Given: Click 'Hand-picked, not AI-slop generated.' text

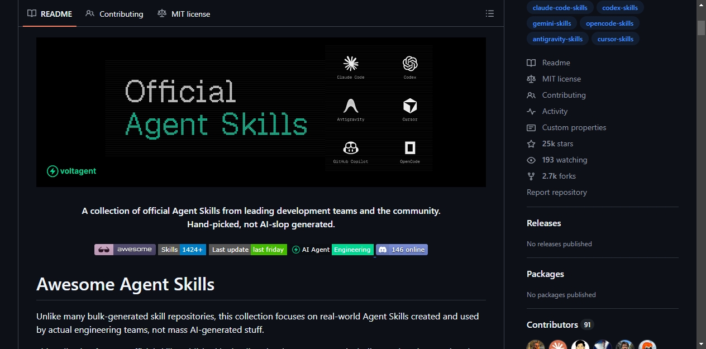Looking at the screenshot, I should point(261,224).
